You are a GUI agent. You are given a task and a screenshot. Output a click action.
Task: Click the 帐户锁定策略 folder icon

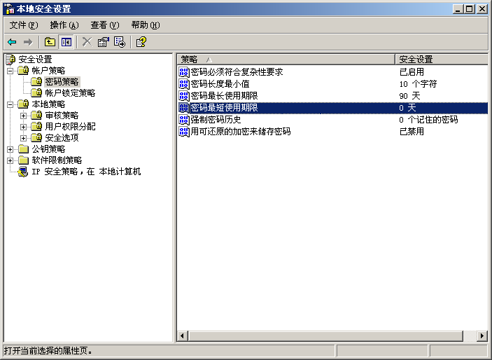(36, 92)
